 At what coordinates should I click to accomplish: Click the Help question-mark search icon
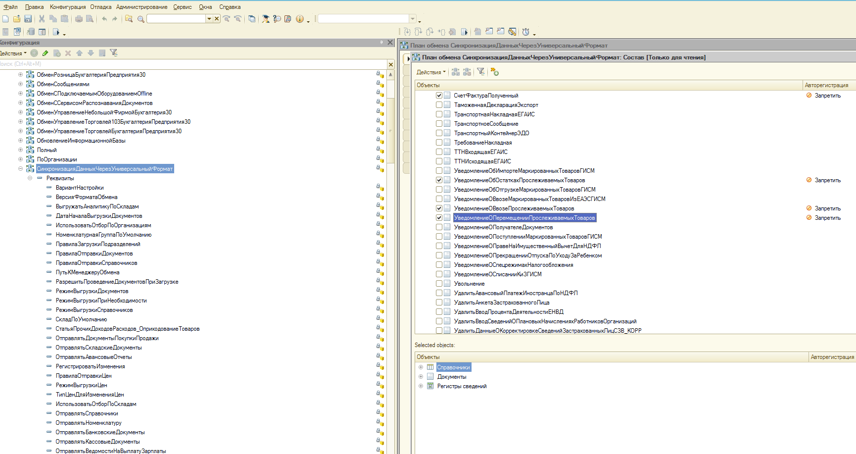277,19
